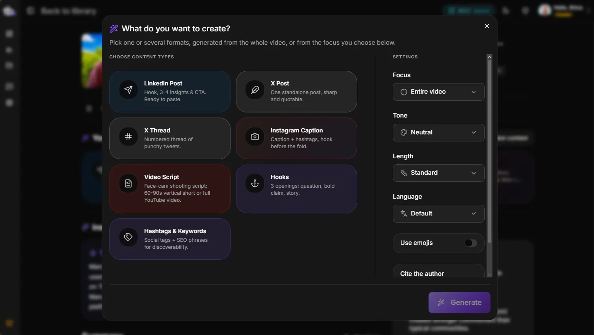Select the LinkedIn Post paper plane icon
Screen dimensions: 594x335
[128, 90]
